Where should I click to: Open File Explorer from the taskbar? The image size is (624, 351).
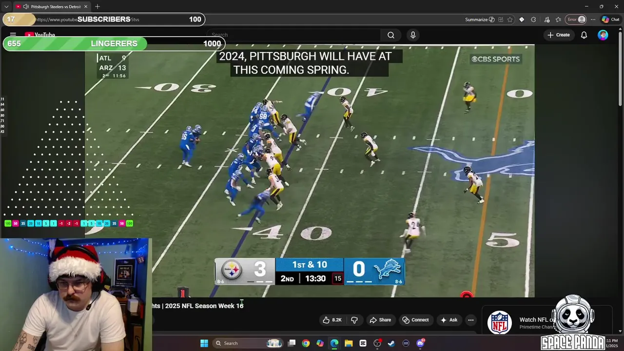pyautogui.click(x=349, y=343)
